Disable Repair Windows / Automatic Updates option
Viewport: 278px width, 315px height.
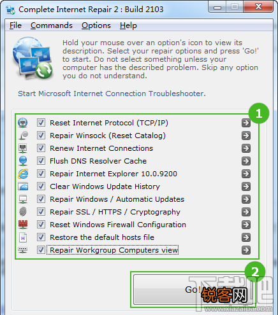coord(41,199)
